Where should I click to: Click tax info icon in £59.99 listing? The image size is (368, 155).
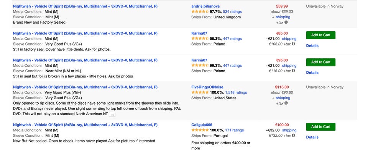click(x=286, y=23)
